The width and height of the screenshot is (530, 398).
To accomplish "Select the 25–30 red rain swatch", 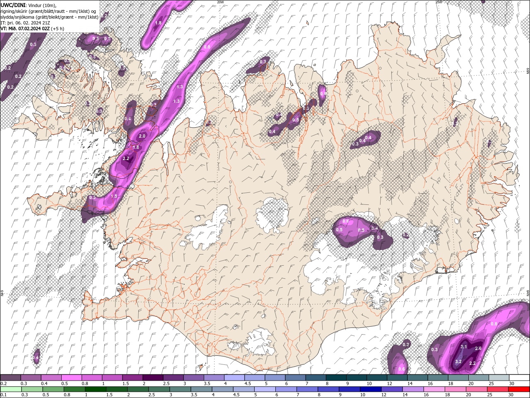I will 498,389.
